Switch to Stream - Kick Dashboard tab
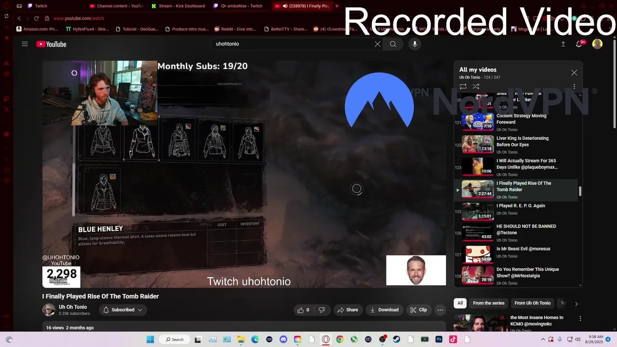This screenshot has height=347, width=617. pos(178,6)
